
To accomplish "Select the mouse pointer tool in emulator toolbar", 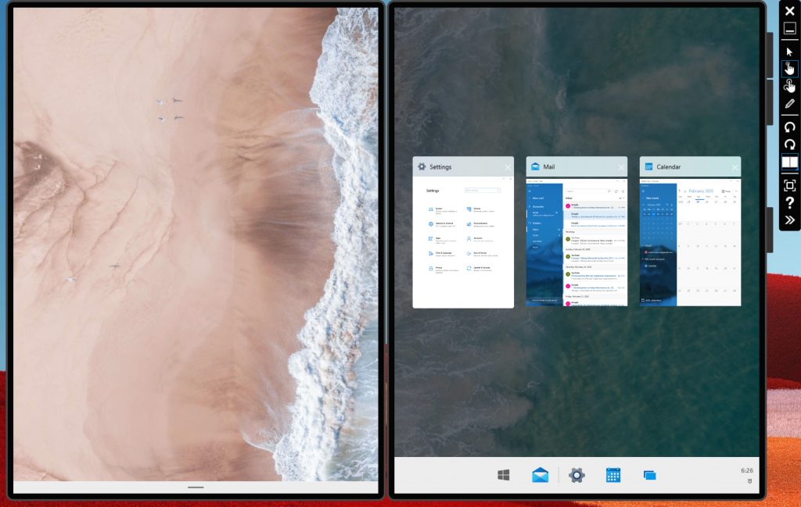I will click(x=789, y=52).
